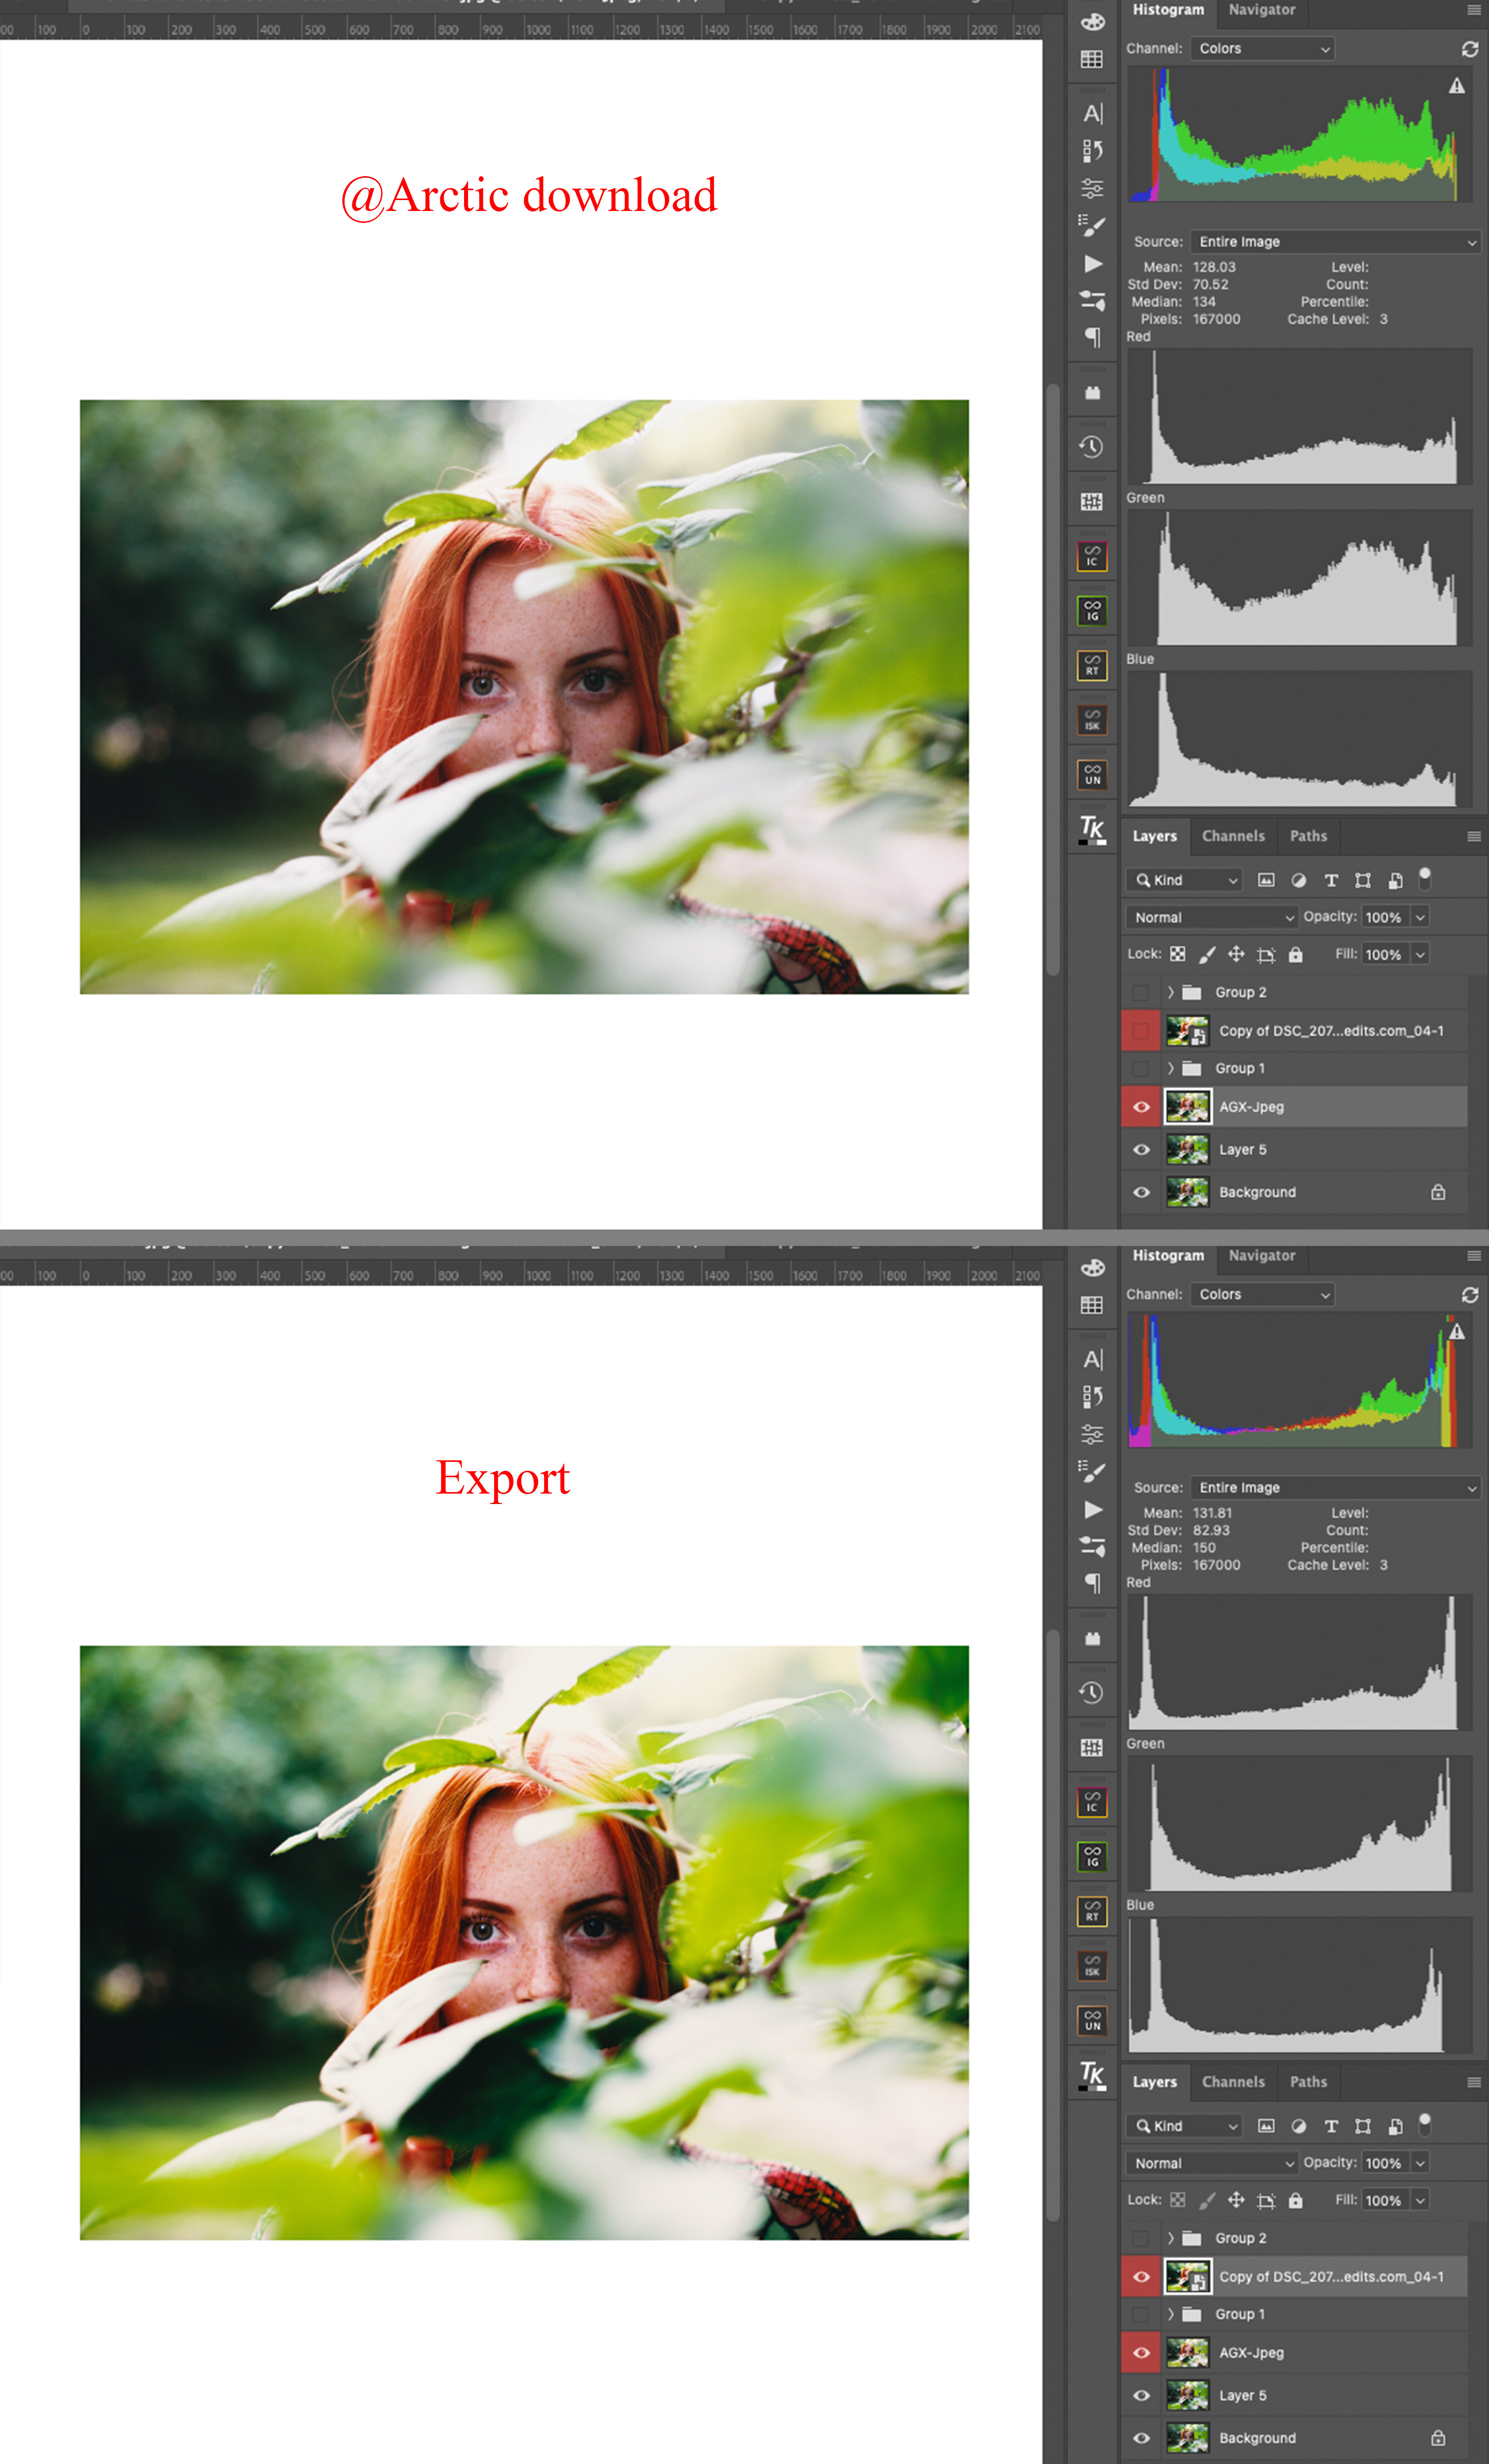1489x2464 pixels.
Task: Click the IC plugin icon in upper dock
Action: [x=1092, y=556]
